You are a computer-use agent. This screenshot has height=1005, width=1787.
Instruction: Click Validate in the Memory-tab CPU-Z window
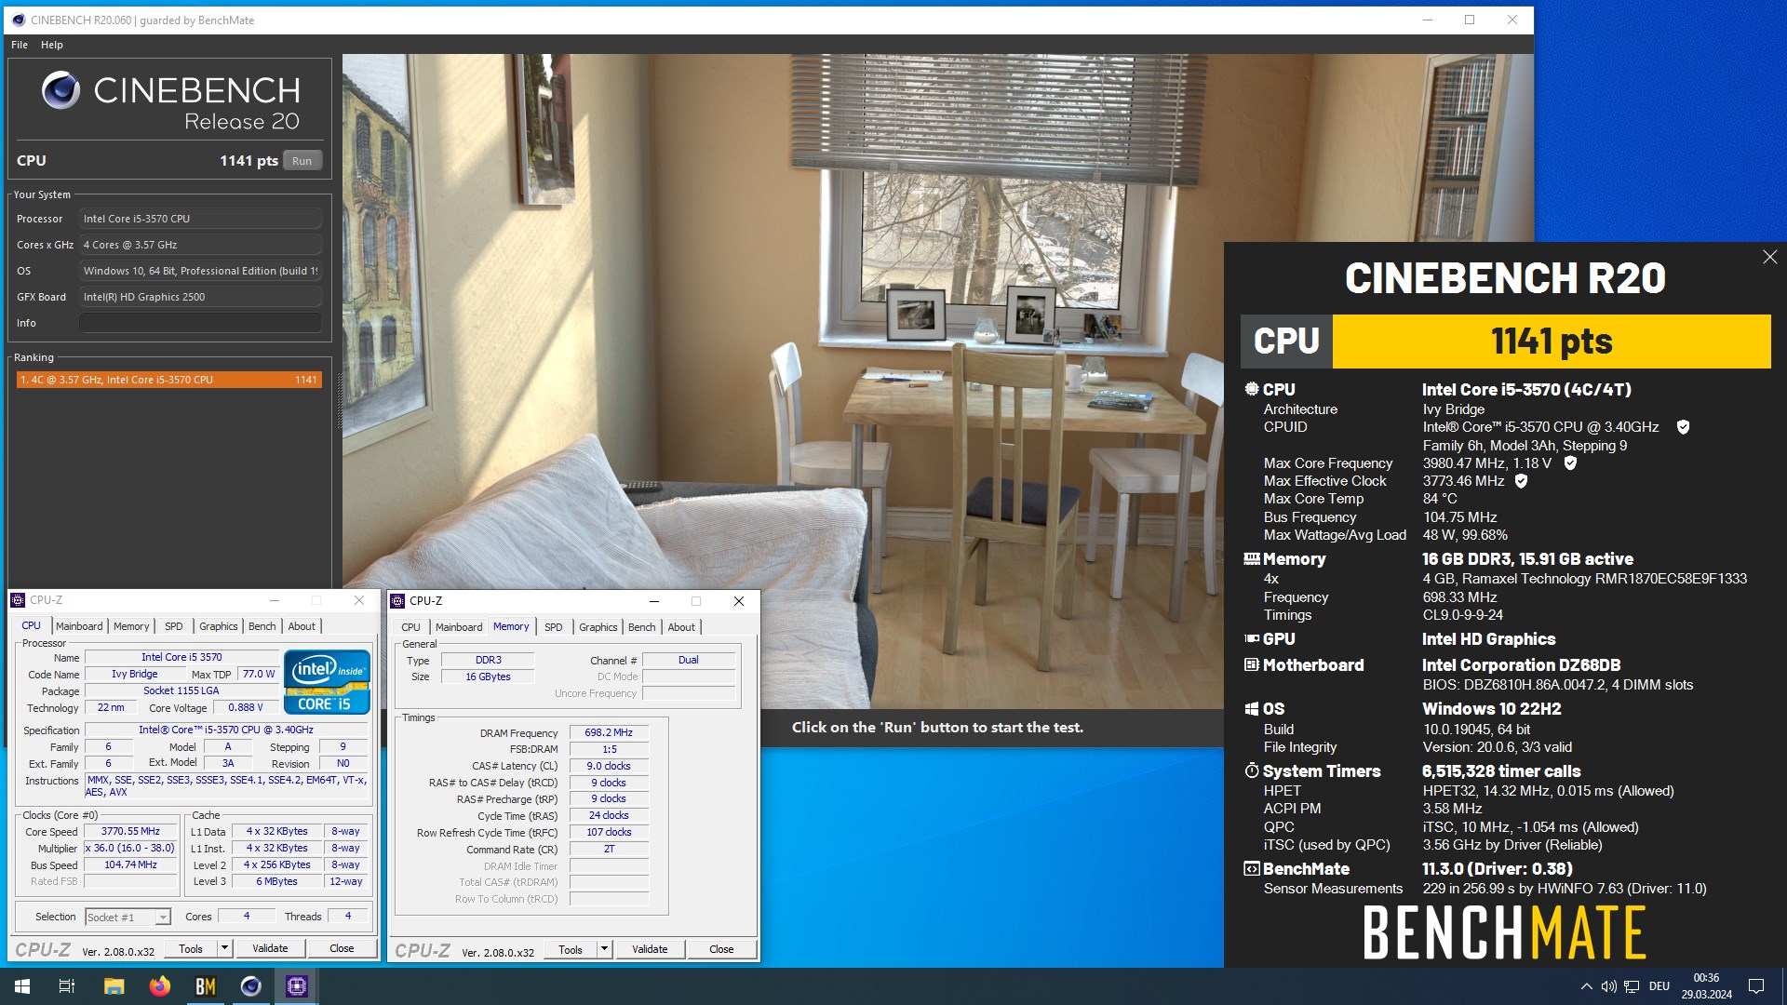tap(650, 949)
